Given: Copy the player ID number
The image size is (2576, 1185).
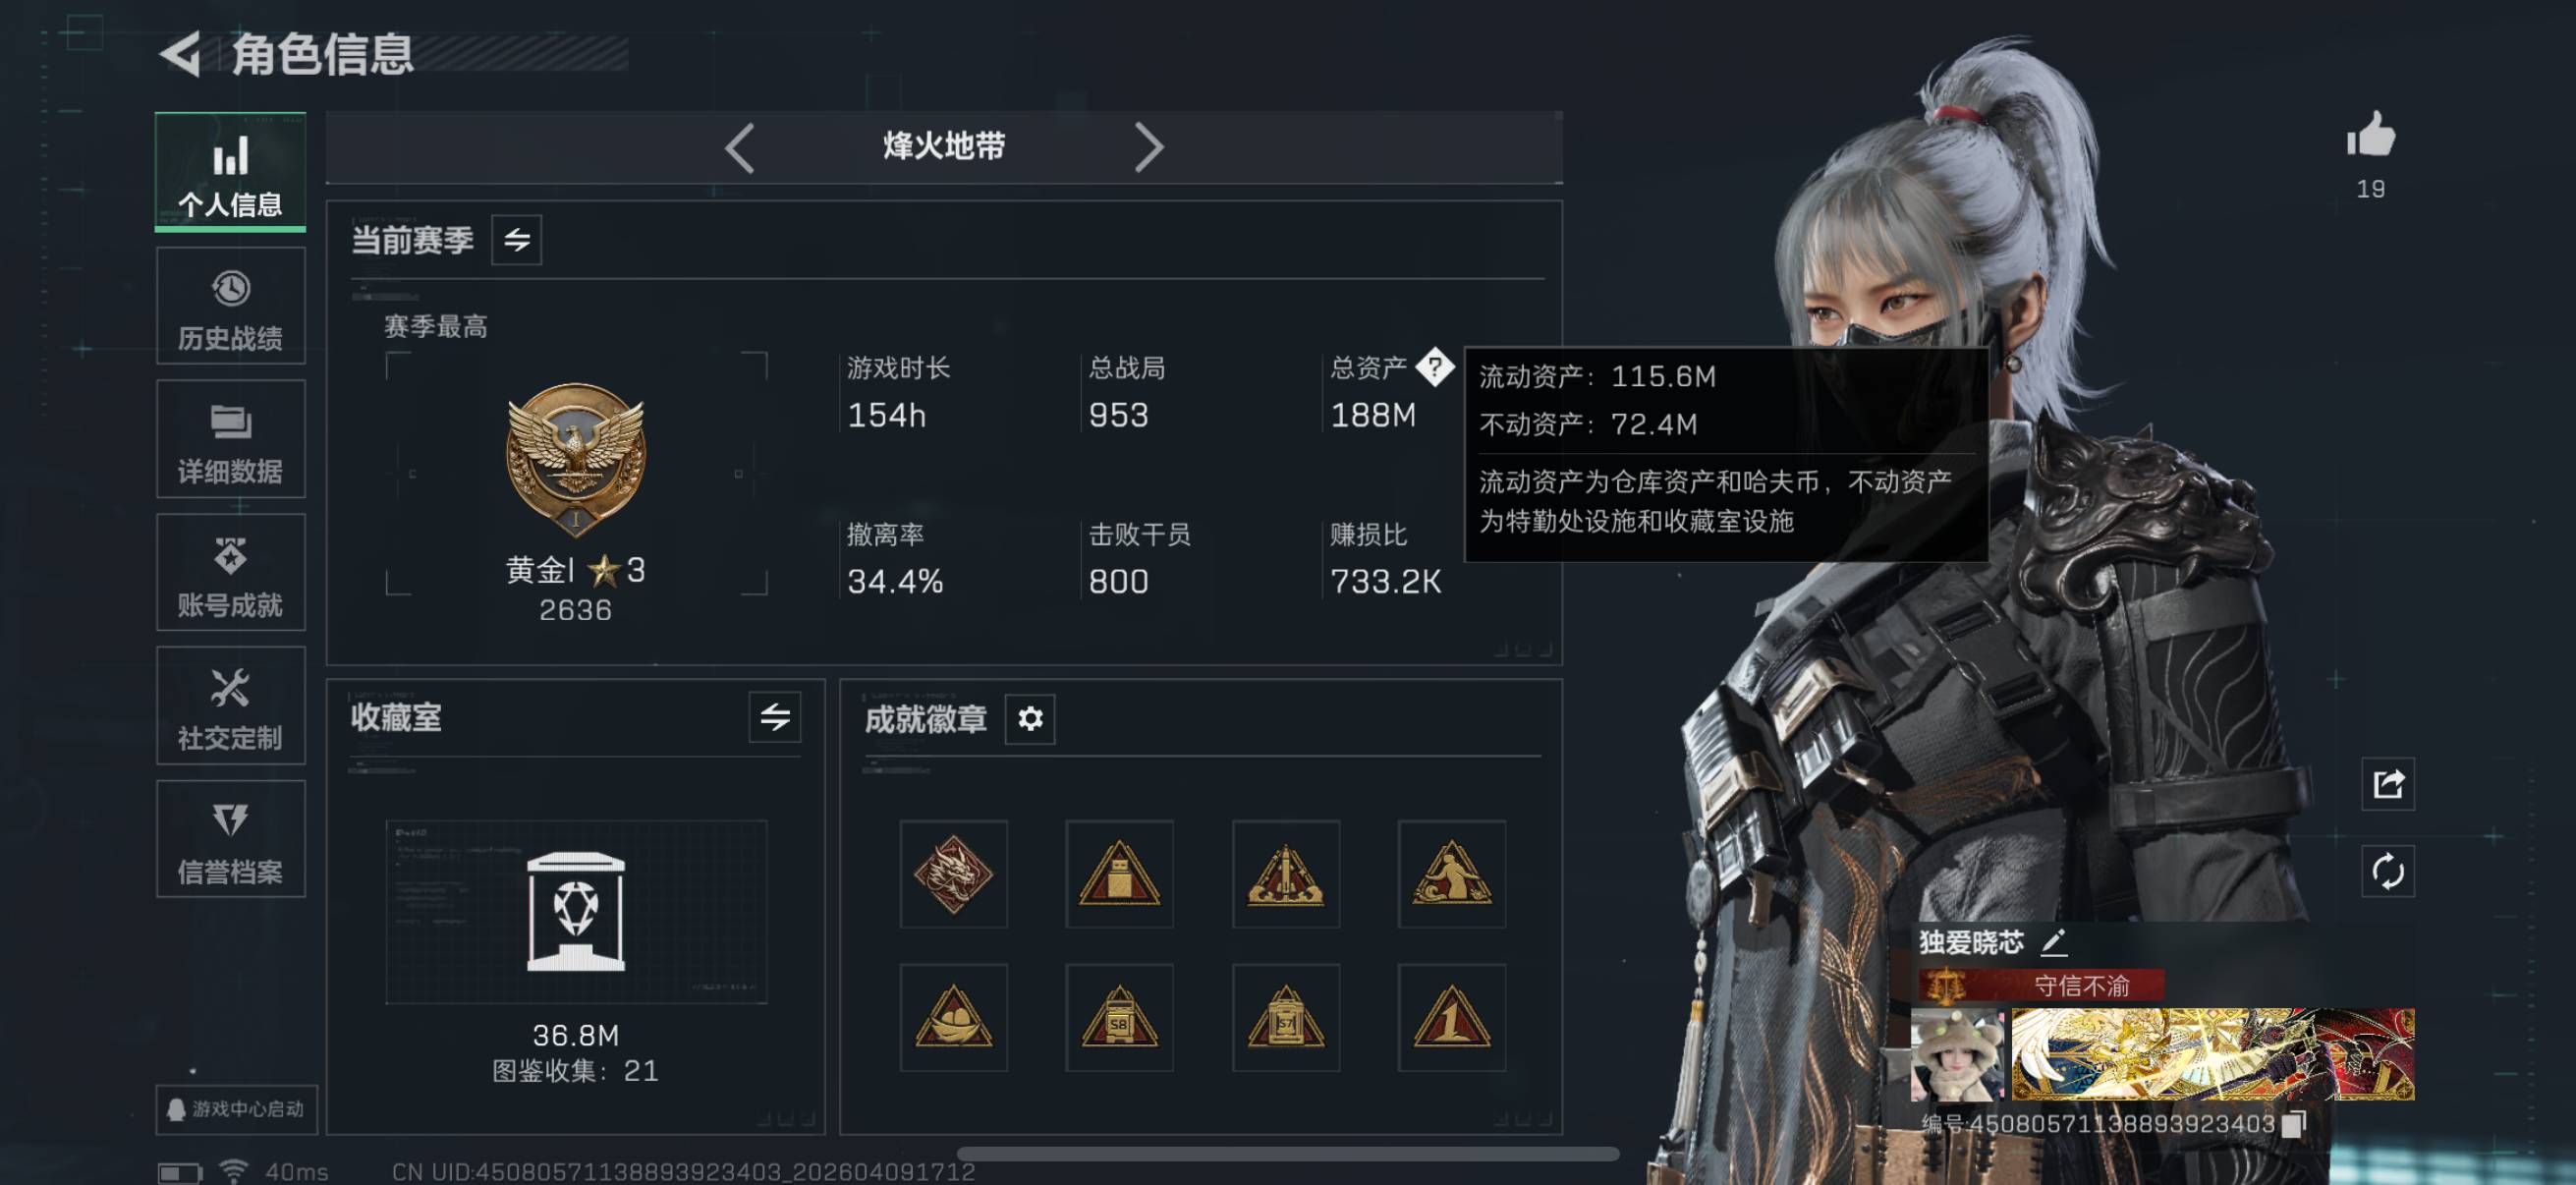Looking at the screenshot, I should coord(2294,1124).
